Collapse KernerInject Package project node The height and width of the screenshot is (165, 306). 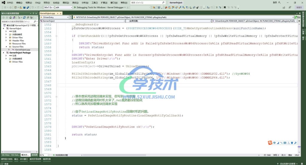3,53
